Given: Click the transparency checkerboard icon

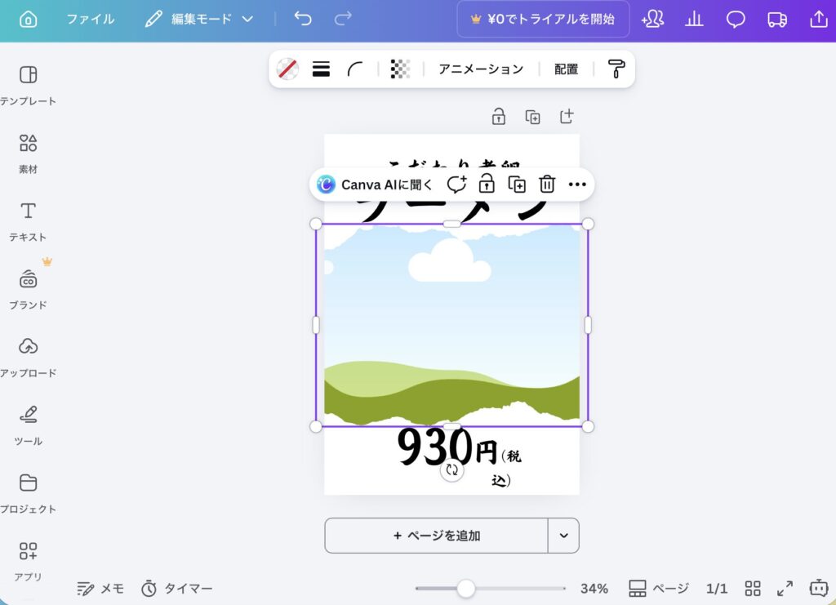Looking at the screenshot, I should click(x=400, y=69).
